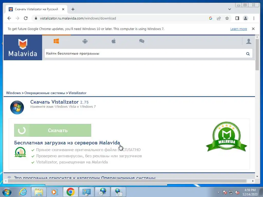Click the Vistalizator Windows orb icon
This screenshot has height=197, width=263.
17,107
